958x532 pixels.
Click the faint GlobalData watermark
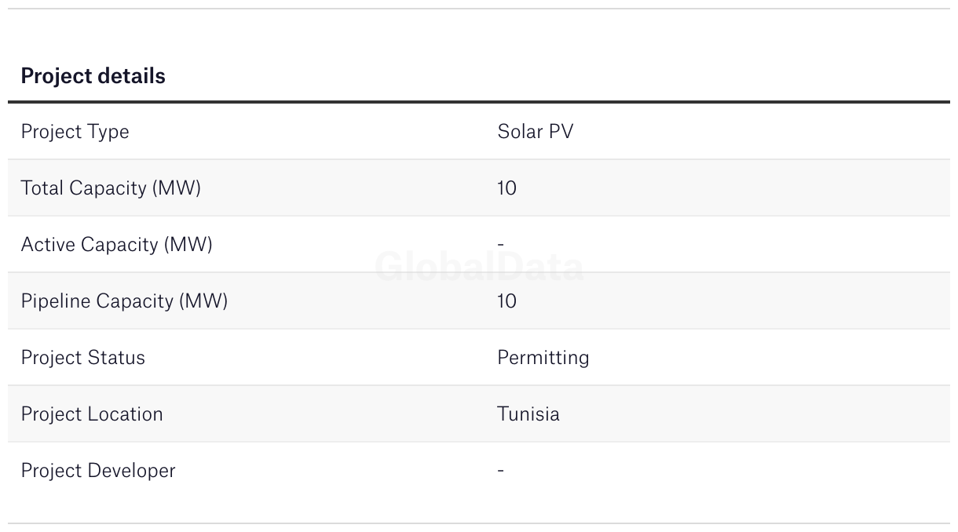tap(479, 268)
